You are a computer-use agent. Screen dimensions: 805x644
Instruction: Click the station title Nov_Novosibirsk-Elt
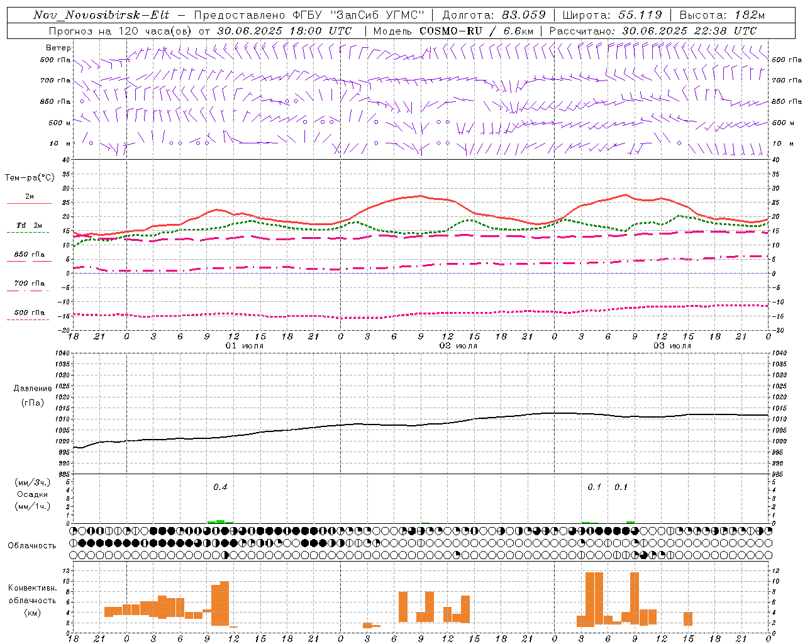pos(101,15)
